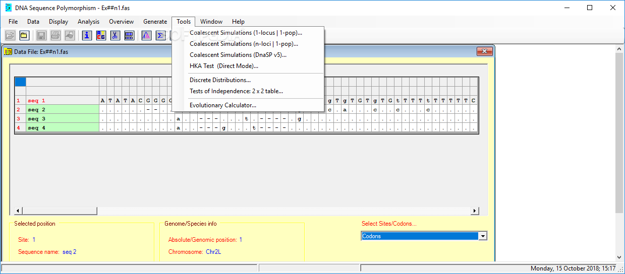625x274 pixels.
Task: Click the sigma toolbar icon
Action: 160,35
